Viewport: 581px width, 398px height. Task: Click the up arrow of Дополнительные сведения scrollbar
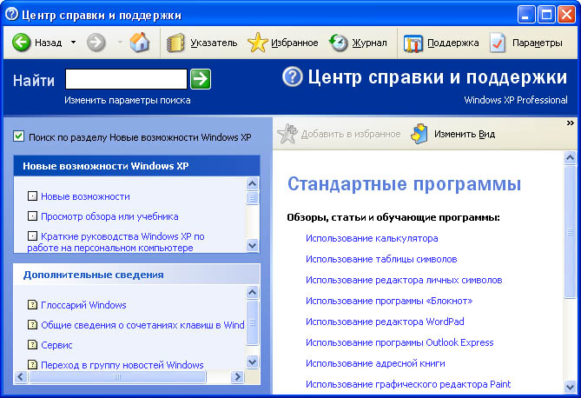[x=253, y=293]
